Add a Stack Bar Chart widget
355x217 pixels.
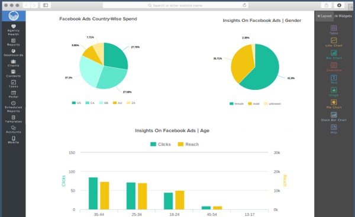tap(334, 116)
